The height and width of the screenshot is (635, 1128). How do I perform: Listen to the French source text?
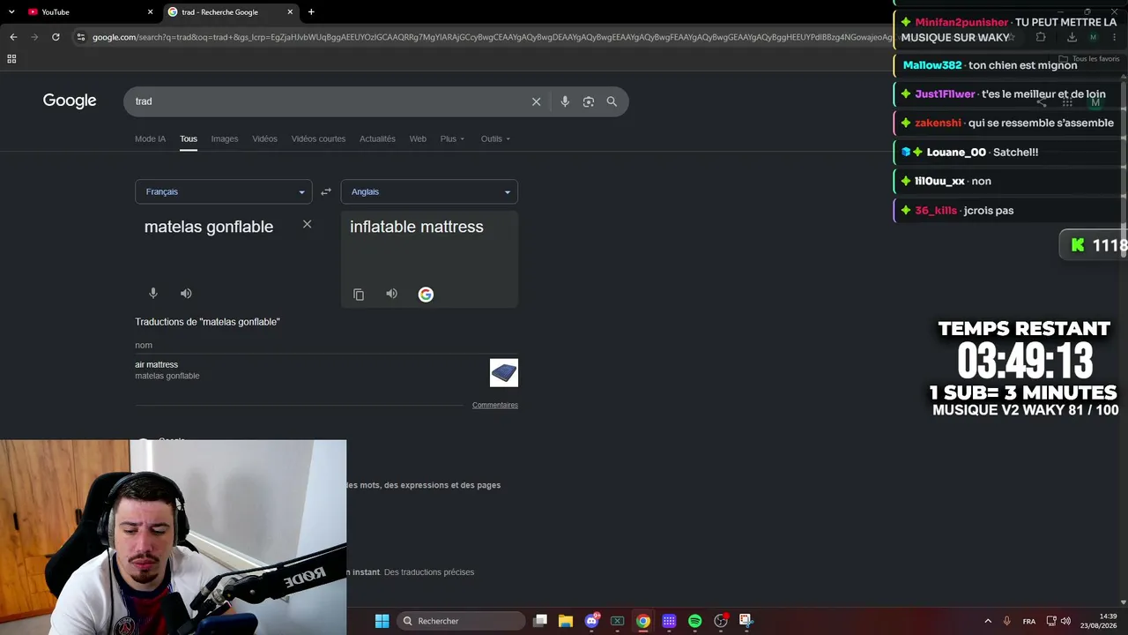click(x=186, y=294)
